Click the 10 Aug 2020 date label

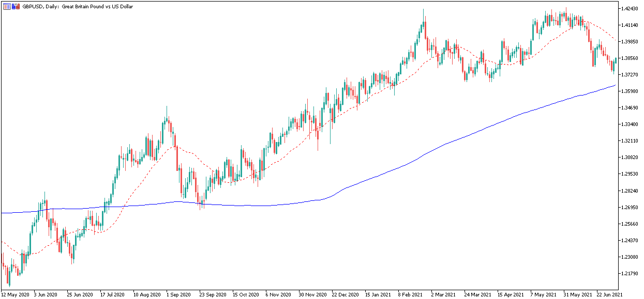(147, 294)
